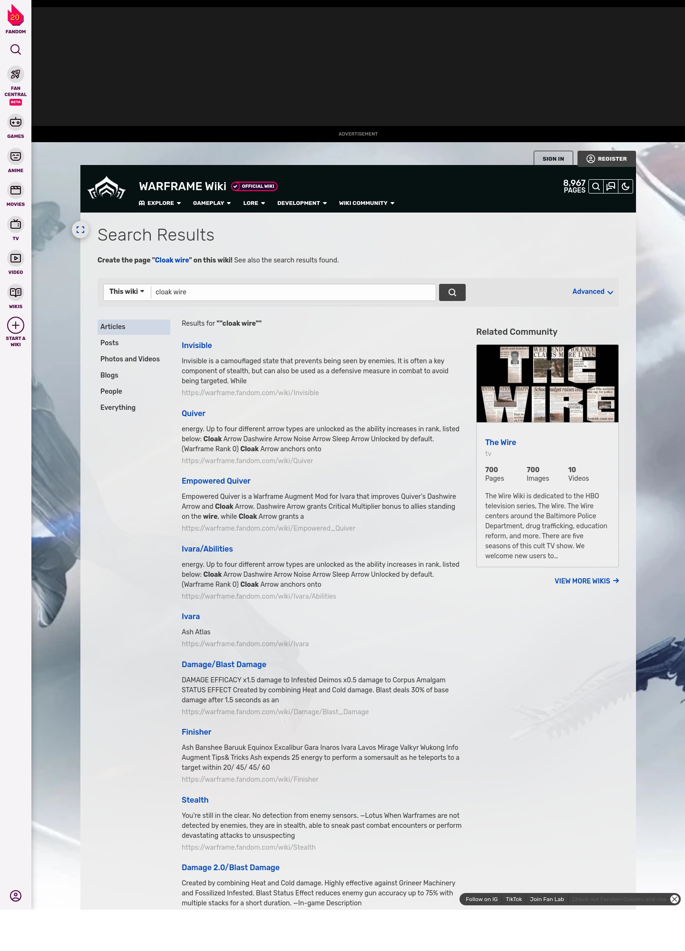Open the Ivara result
Image resolution: width=685 pixels, height=951 pixels.
[191, 617]
